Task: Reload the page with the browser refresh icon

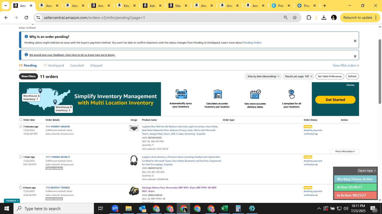Action: pos(26,18)
